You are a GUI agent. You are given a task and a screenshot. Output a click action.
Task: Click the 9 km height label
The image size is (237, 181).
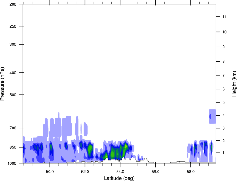tap(224, 47)
